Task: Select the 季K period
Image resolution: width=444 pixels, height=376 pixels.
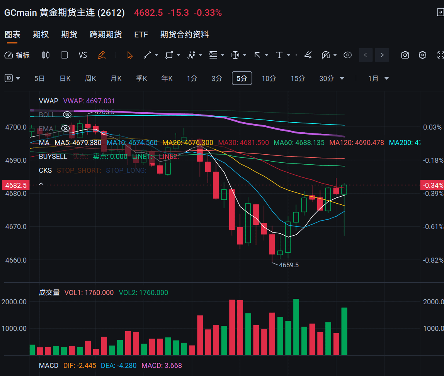Action: pyautogui.click(x=141, y=79)
